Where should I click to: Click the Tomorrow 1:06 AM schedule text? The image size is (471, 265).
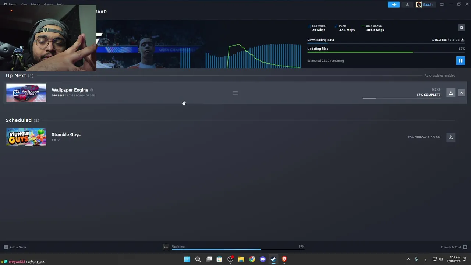(424, 137)
